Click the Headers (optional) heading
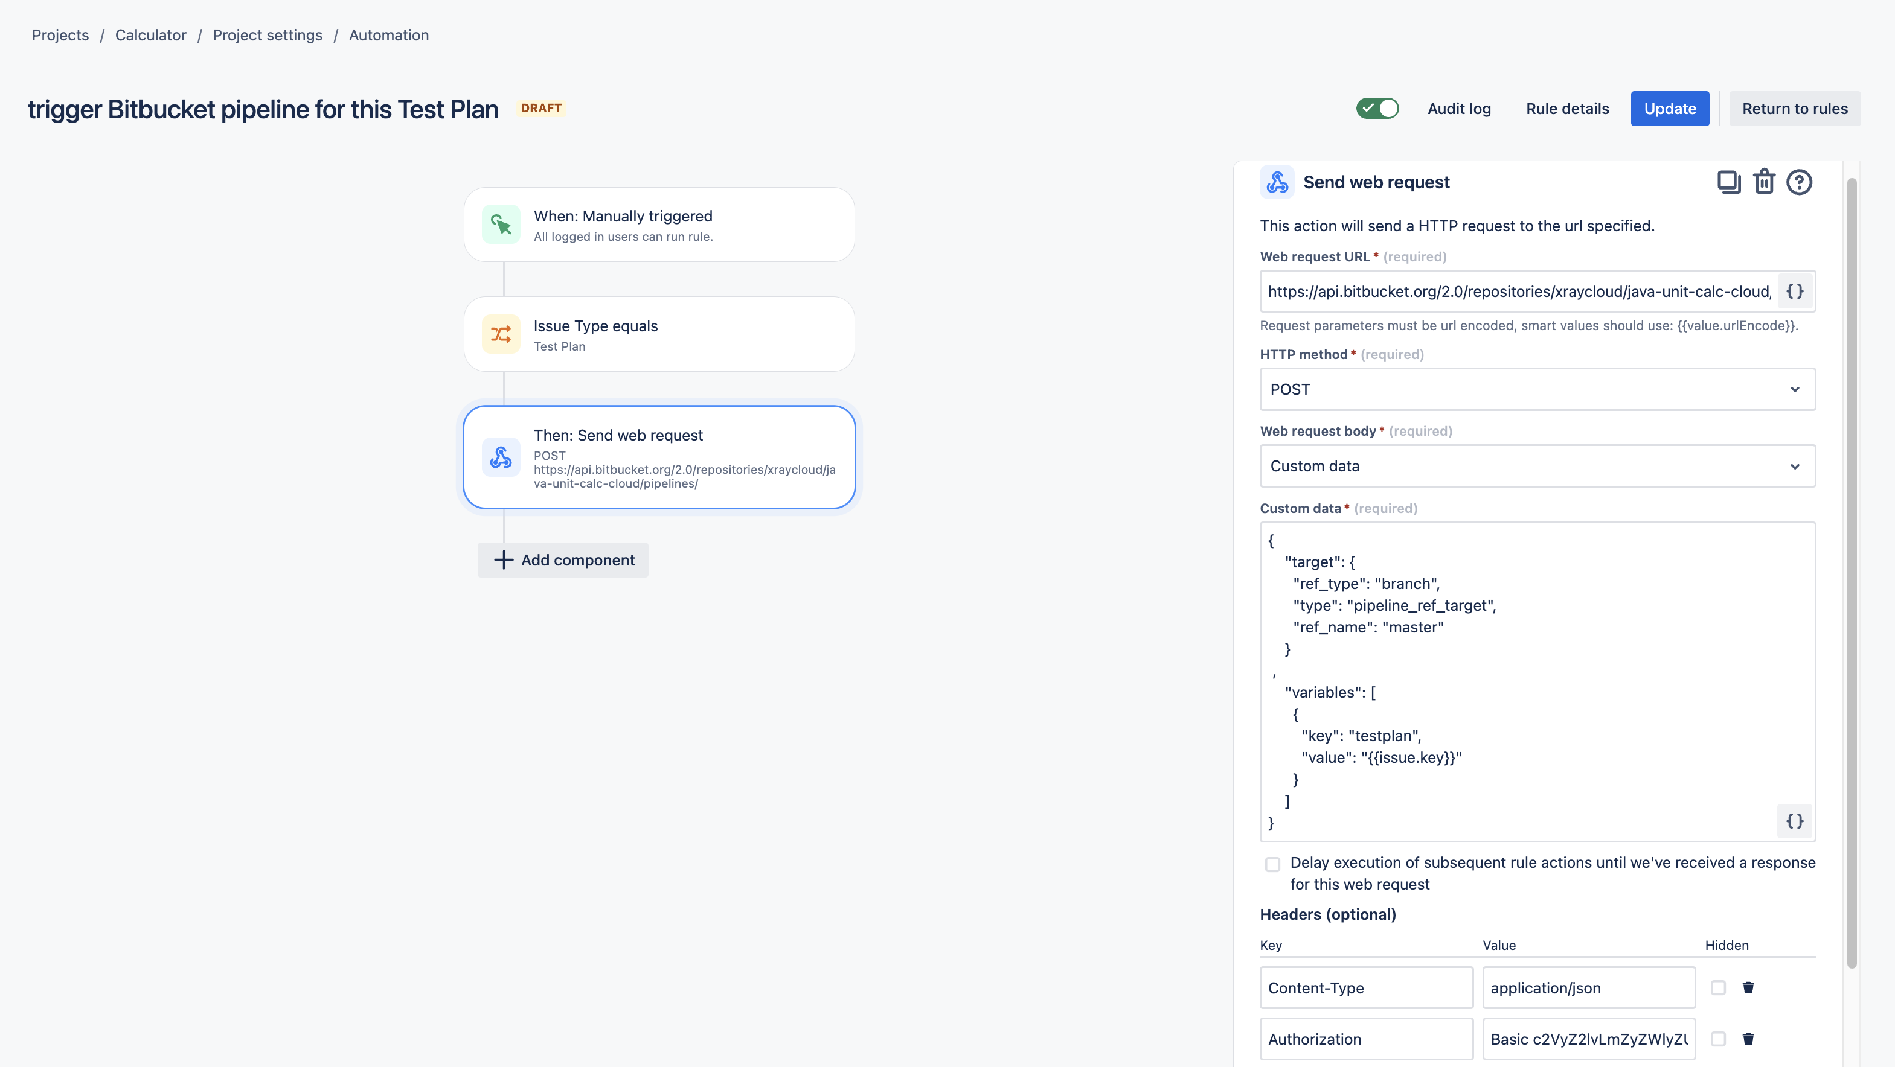The image size is (1895, 1067). click(x=1328, y=914)
